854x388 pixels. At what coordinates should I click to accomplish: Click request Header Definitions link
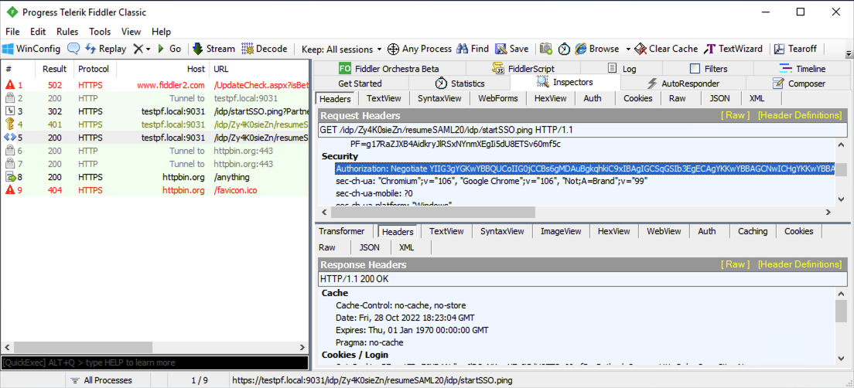point(800,115)
